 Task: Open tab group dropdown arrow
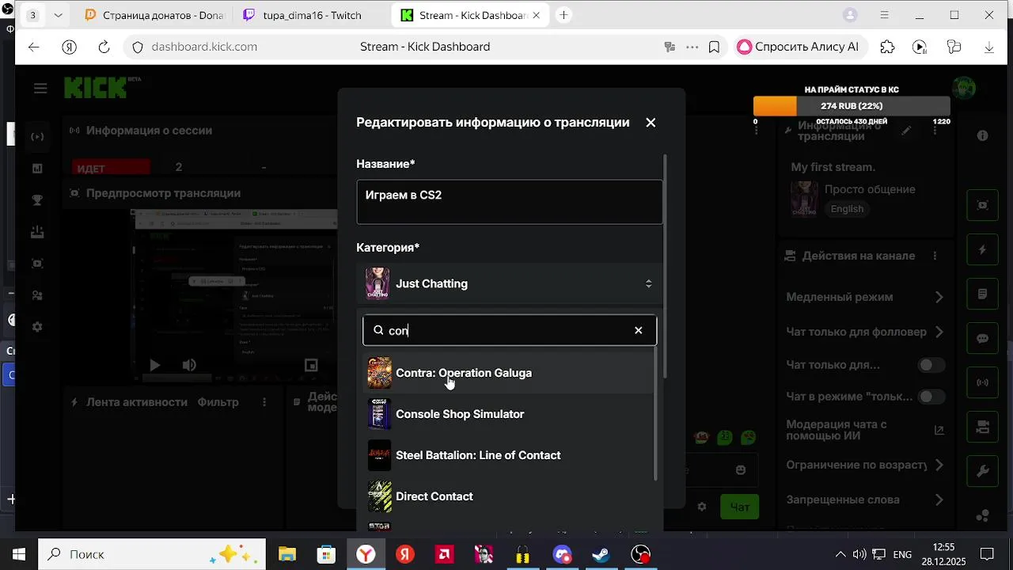[x=58, y=15]
